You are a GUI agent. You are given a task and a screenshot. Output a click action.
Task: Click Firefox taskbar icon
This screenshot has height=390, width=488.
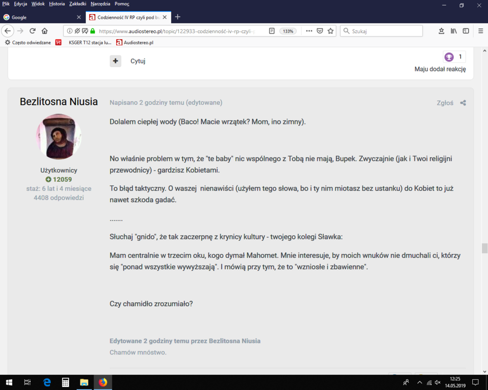(x=103, y=382)
